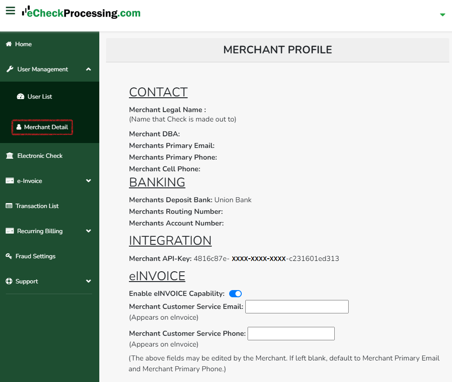This screenshot has width=452, height=382.
Task: Click the Transaction List icon
Action: click(9, 206)
